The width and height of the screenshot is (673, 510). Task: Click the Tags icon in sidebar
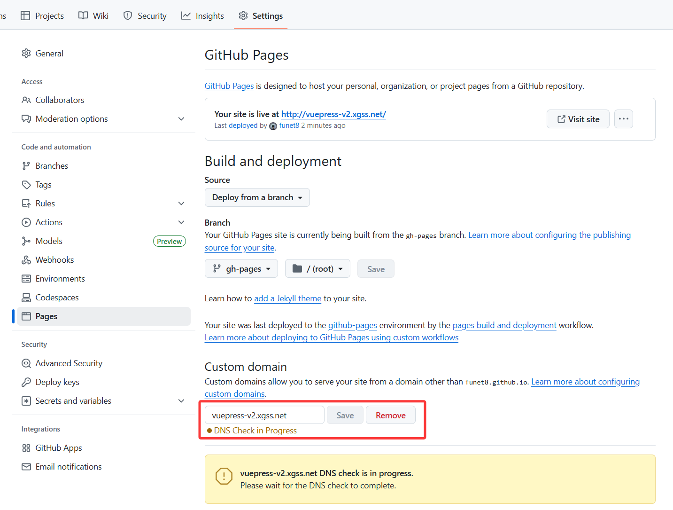26,185
